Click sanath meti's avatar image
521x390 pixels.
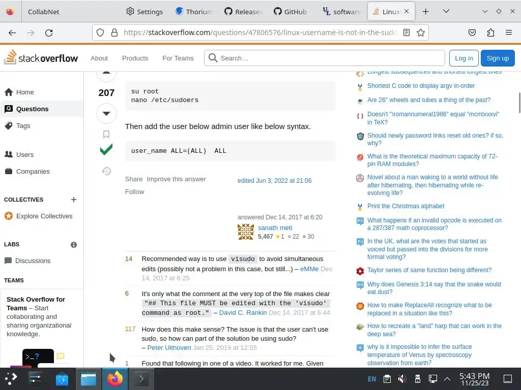coord(246,232)
